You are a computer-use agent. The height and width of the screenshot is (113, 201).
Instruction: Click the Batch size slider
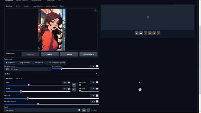(x=89, y=91)
